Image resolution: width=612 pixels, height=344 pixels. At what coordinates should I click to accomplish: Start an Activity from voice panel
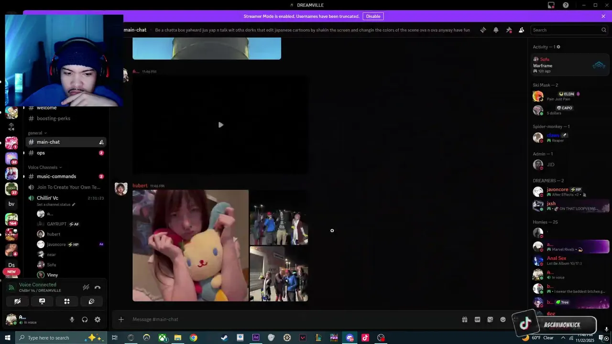pyautogui.click(x=67, y=301)
